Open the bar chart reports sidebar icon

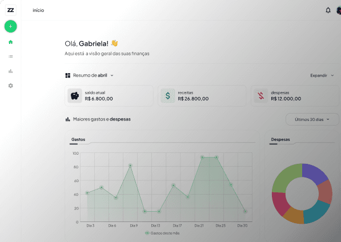pos(10,71)
